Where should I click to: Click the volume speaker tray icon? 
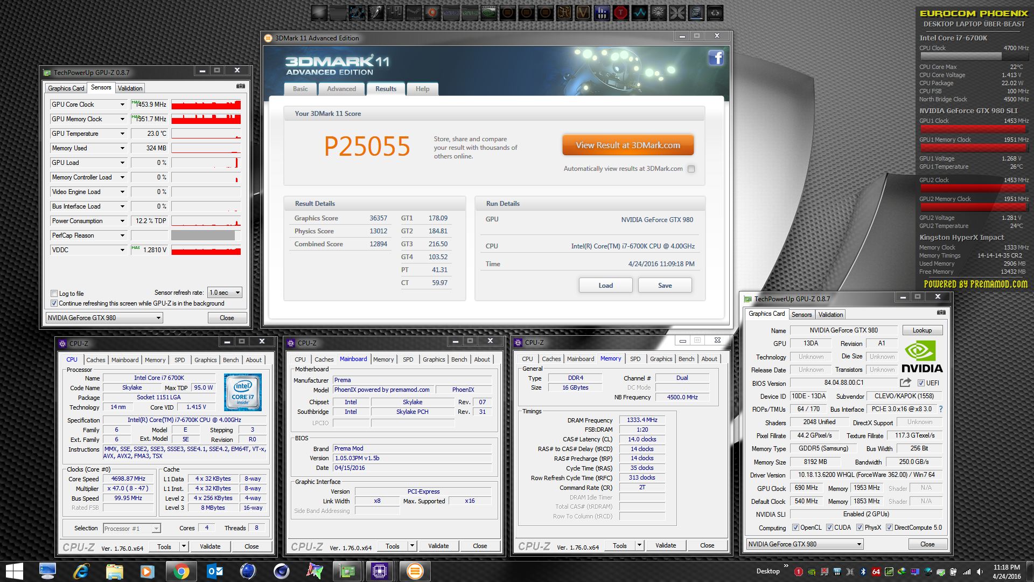pyautogui.click(x=979, y=572)
